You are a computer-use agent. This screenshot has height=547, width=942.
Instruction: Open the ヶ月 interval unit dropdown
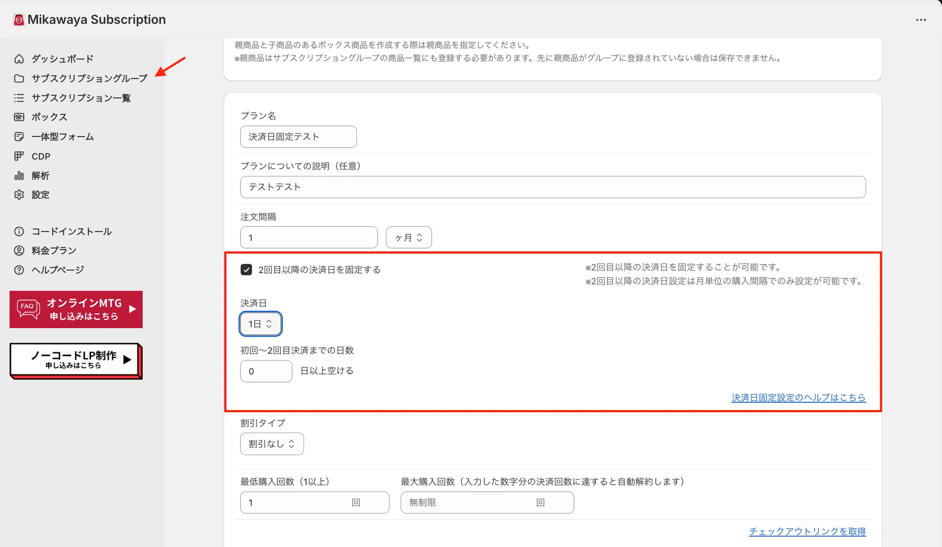[408, 238]
